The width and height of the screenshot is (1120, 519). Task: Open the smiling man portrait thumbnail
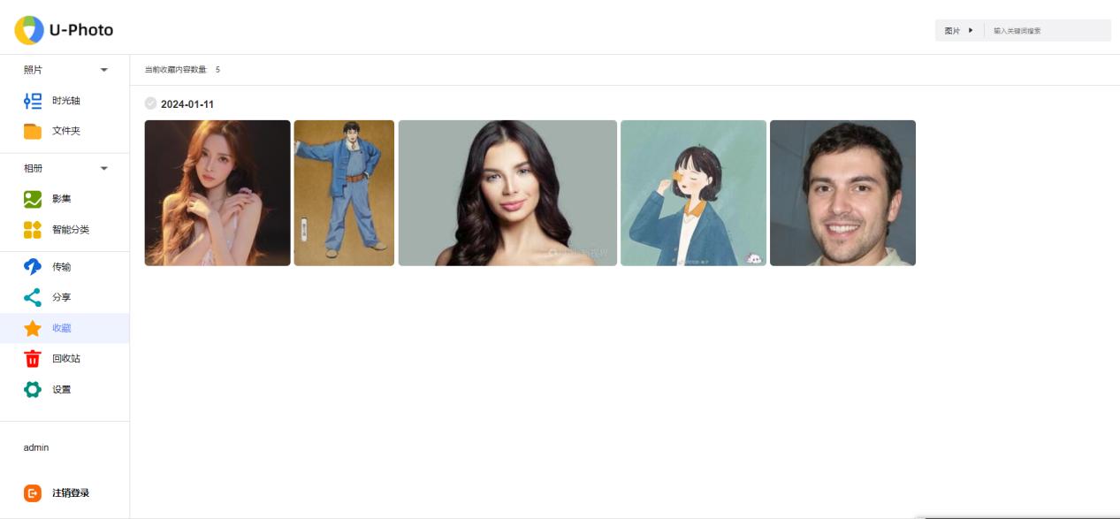pos(842,193)
